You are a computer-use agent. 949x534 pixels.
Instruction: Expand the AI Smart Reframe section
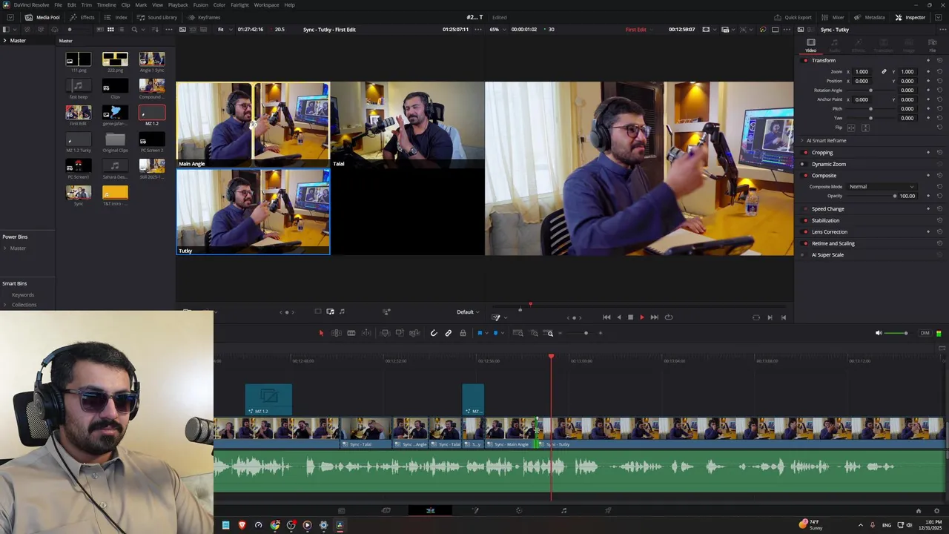[801, 140]
